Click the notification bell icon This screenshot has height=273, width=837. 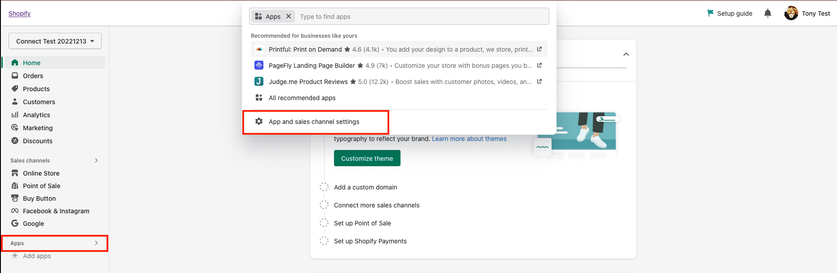pyautogui.click(x=768, y=13)
